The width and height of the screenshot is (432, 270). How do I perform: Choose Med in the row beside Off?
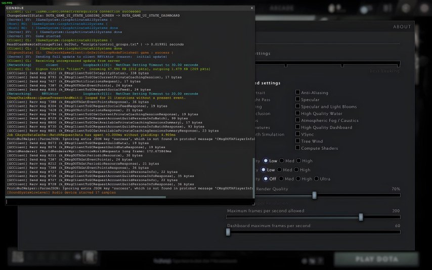point(282,178)
